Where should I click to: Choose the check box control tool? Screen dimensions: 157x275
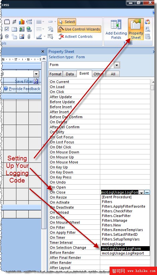pos(7,29)
